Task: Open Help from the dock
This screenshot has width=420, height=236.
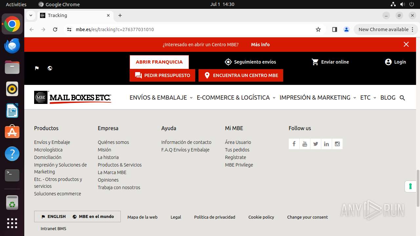Action: coord(12,154)
